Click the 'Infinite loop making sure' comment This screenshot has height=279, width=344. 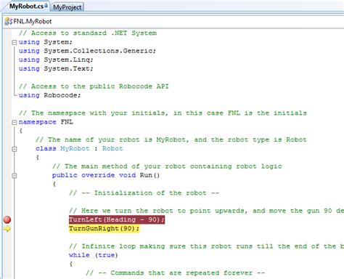click(x=206, y=246)
